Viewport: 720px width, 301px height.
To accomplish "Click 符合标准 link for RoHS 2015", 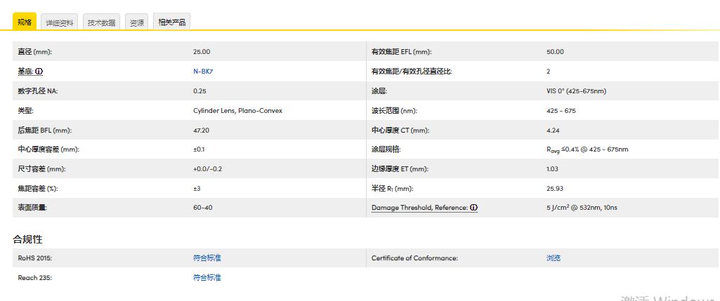I will point(207,258).
